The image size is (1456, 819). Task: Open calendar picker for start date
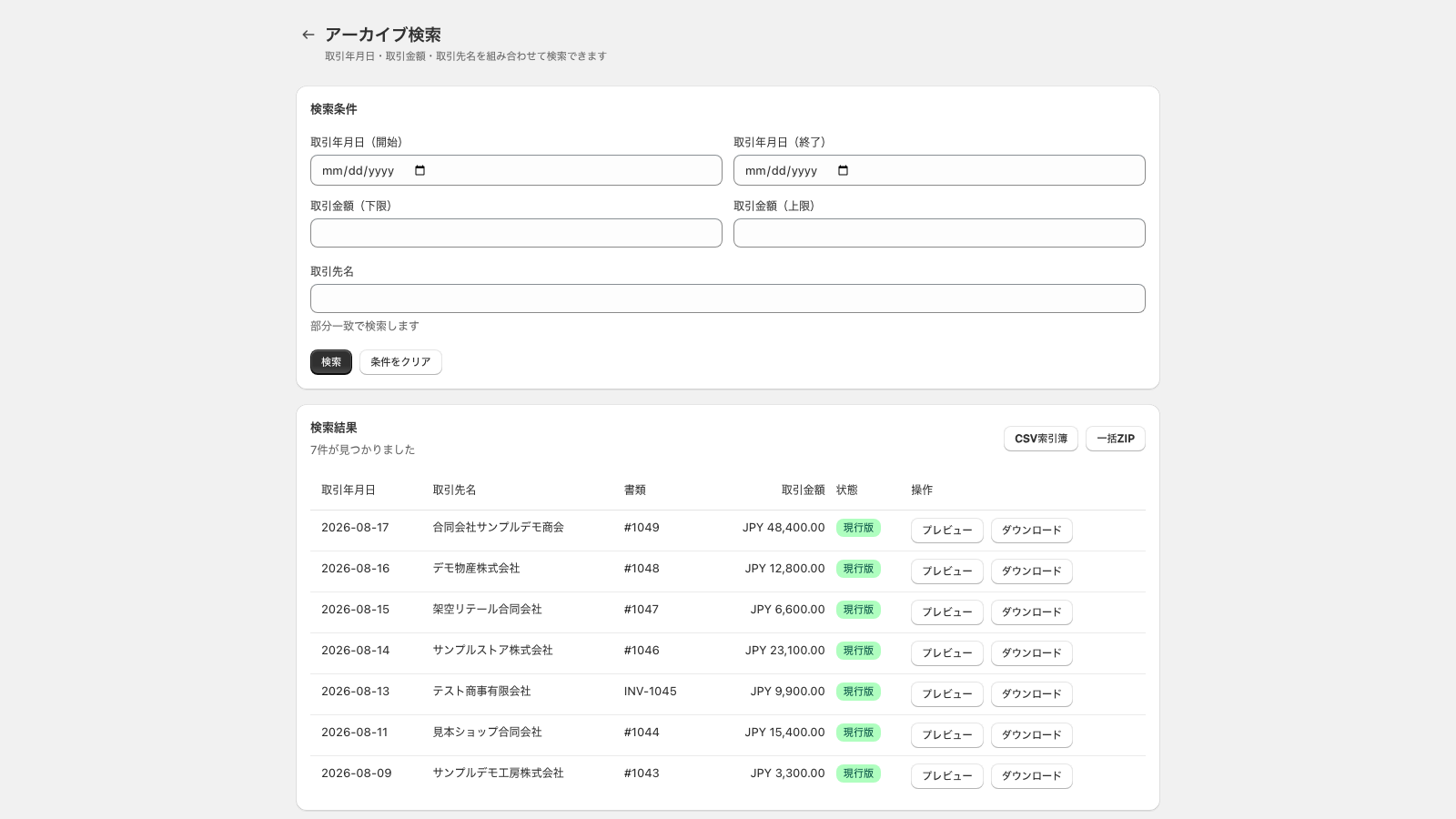420,170
